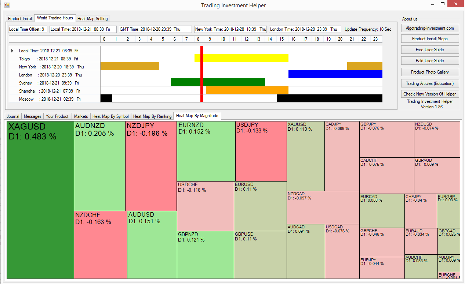Open the Product Install tab
This screenshot has height=284, width=465.
coord(20,19)
